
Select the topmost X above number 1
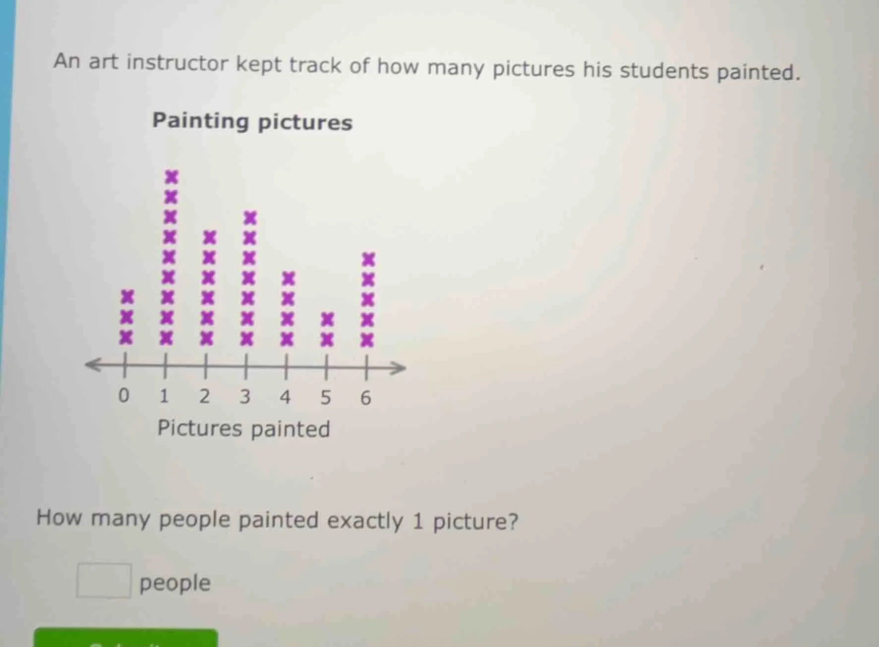171,177
